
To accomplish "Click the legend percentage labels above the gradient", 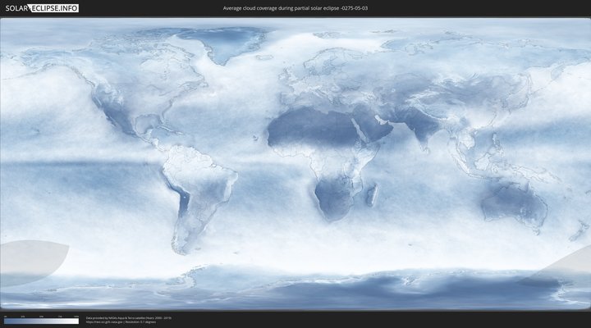I will [x=41, y=316].
